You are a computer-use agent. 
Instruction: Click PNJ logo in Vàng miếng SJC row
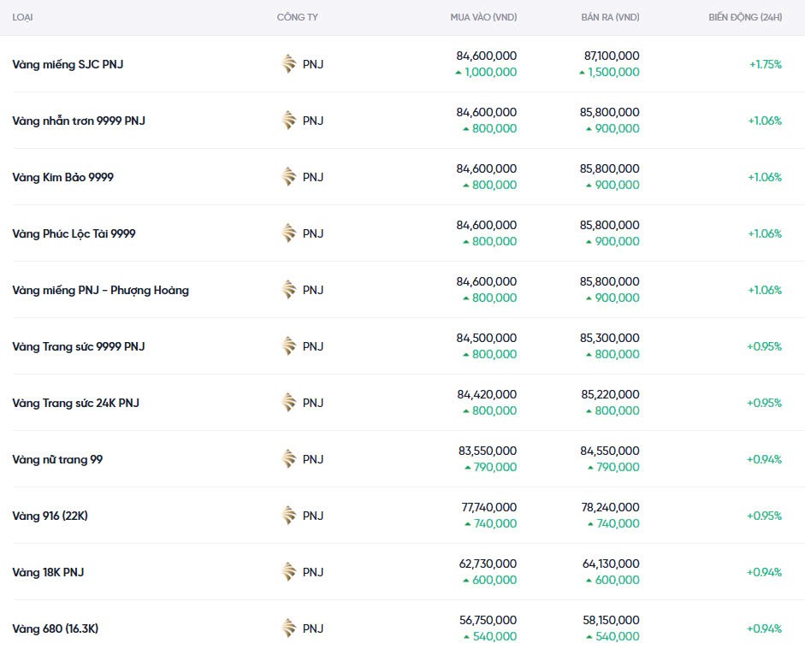coord(289,64)
